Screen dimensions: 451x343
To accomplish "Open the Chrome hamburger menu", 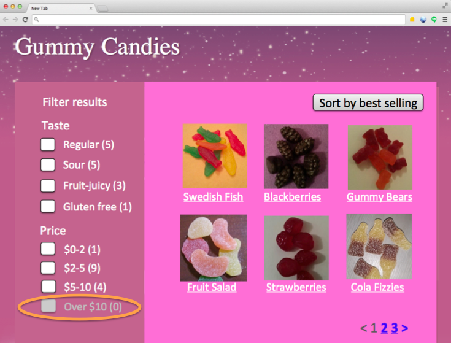I will click(445, 20).
